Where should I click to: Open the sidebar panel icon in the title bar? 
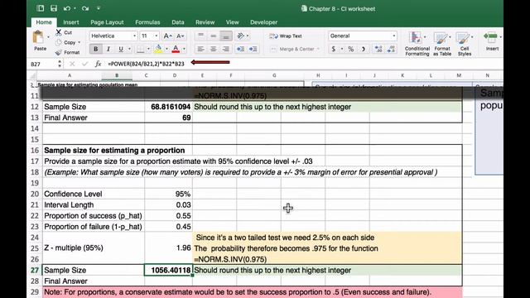coord(41,8)
